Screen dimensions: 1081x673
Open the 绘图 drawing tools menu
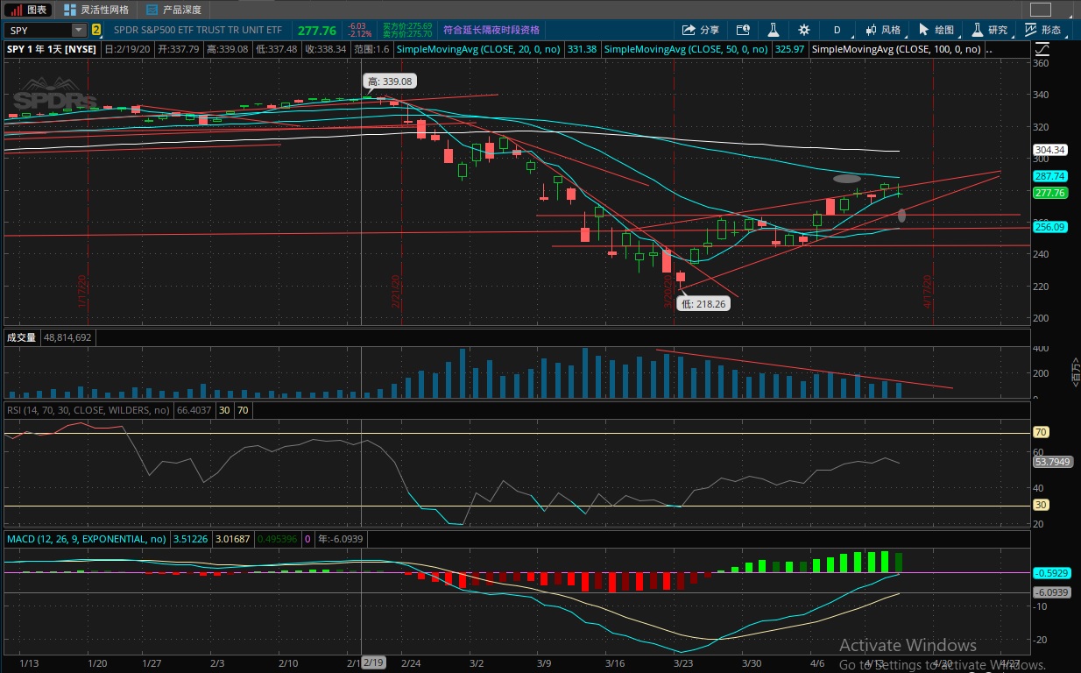click(x=936, y=30)
